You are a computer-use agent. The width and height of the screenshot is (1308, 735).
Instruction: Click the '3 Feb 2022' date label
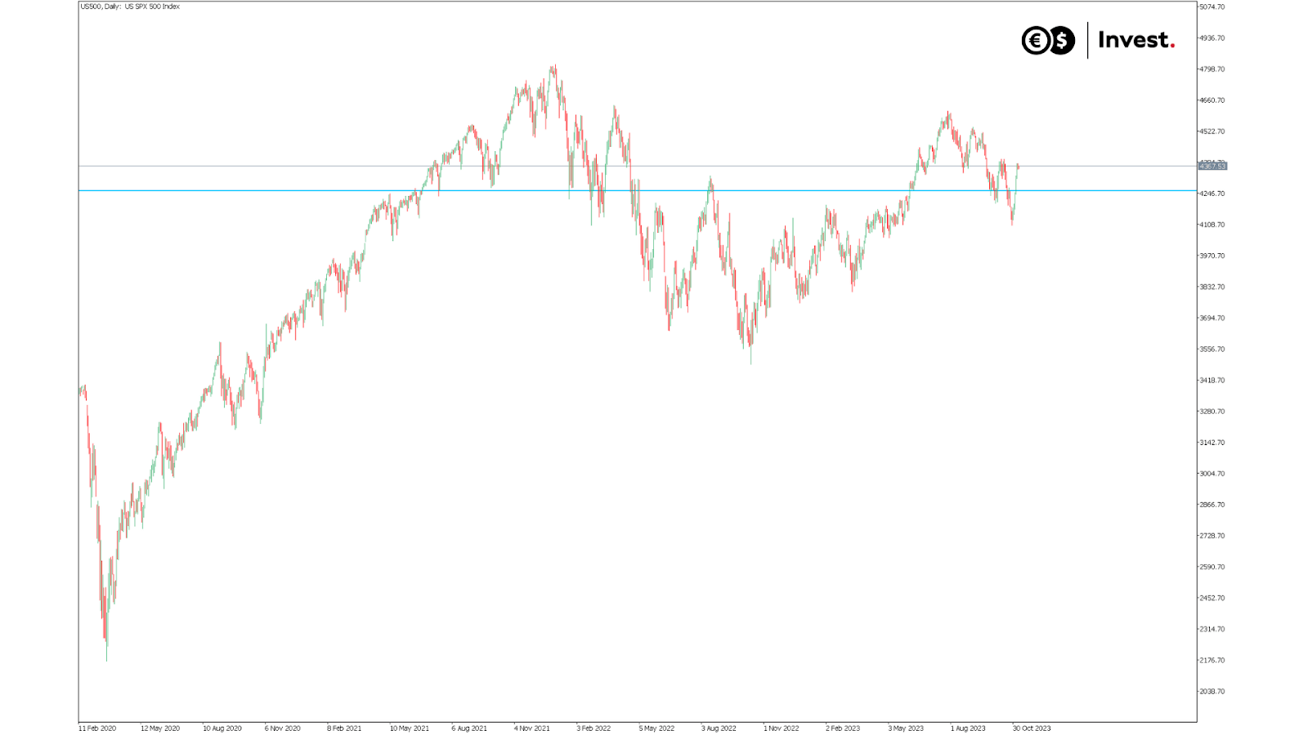click(x=594, y=728)
